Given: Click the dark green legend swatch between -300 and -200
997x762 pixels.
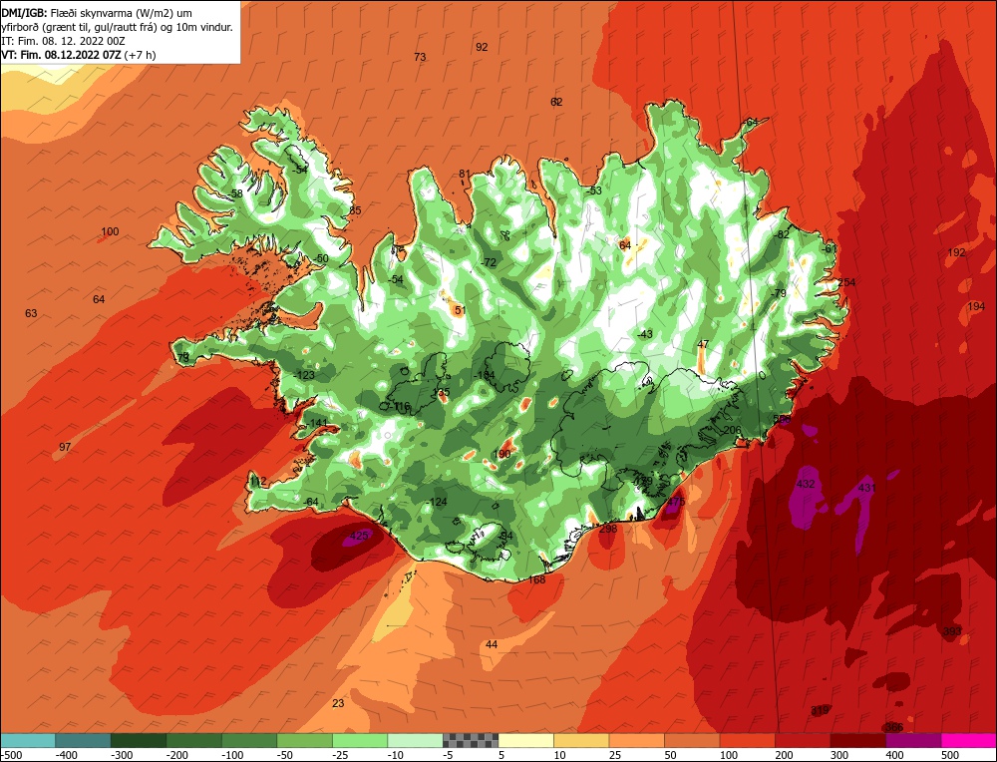Looking at the screenshot, I should pos(139,740).
